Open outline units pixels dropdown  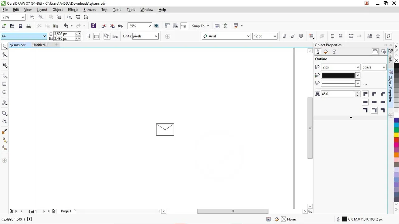[383, 67]
